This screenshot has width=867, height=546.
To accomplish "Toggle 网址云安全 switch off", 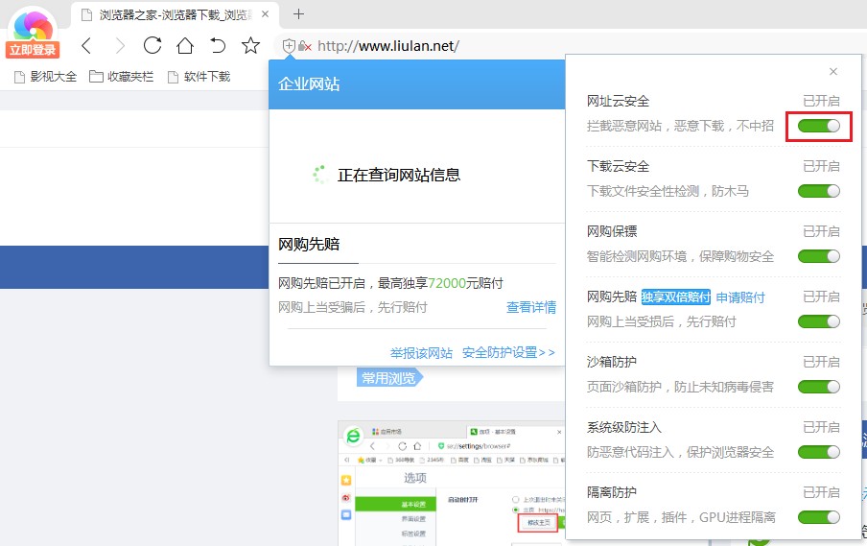I will click(819, 126).
